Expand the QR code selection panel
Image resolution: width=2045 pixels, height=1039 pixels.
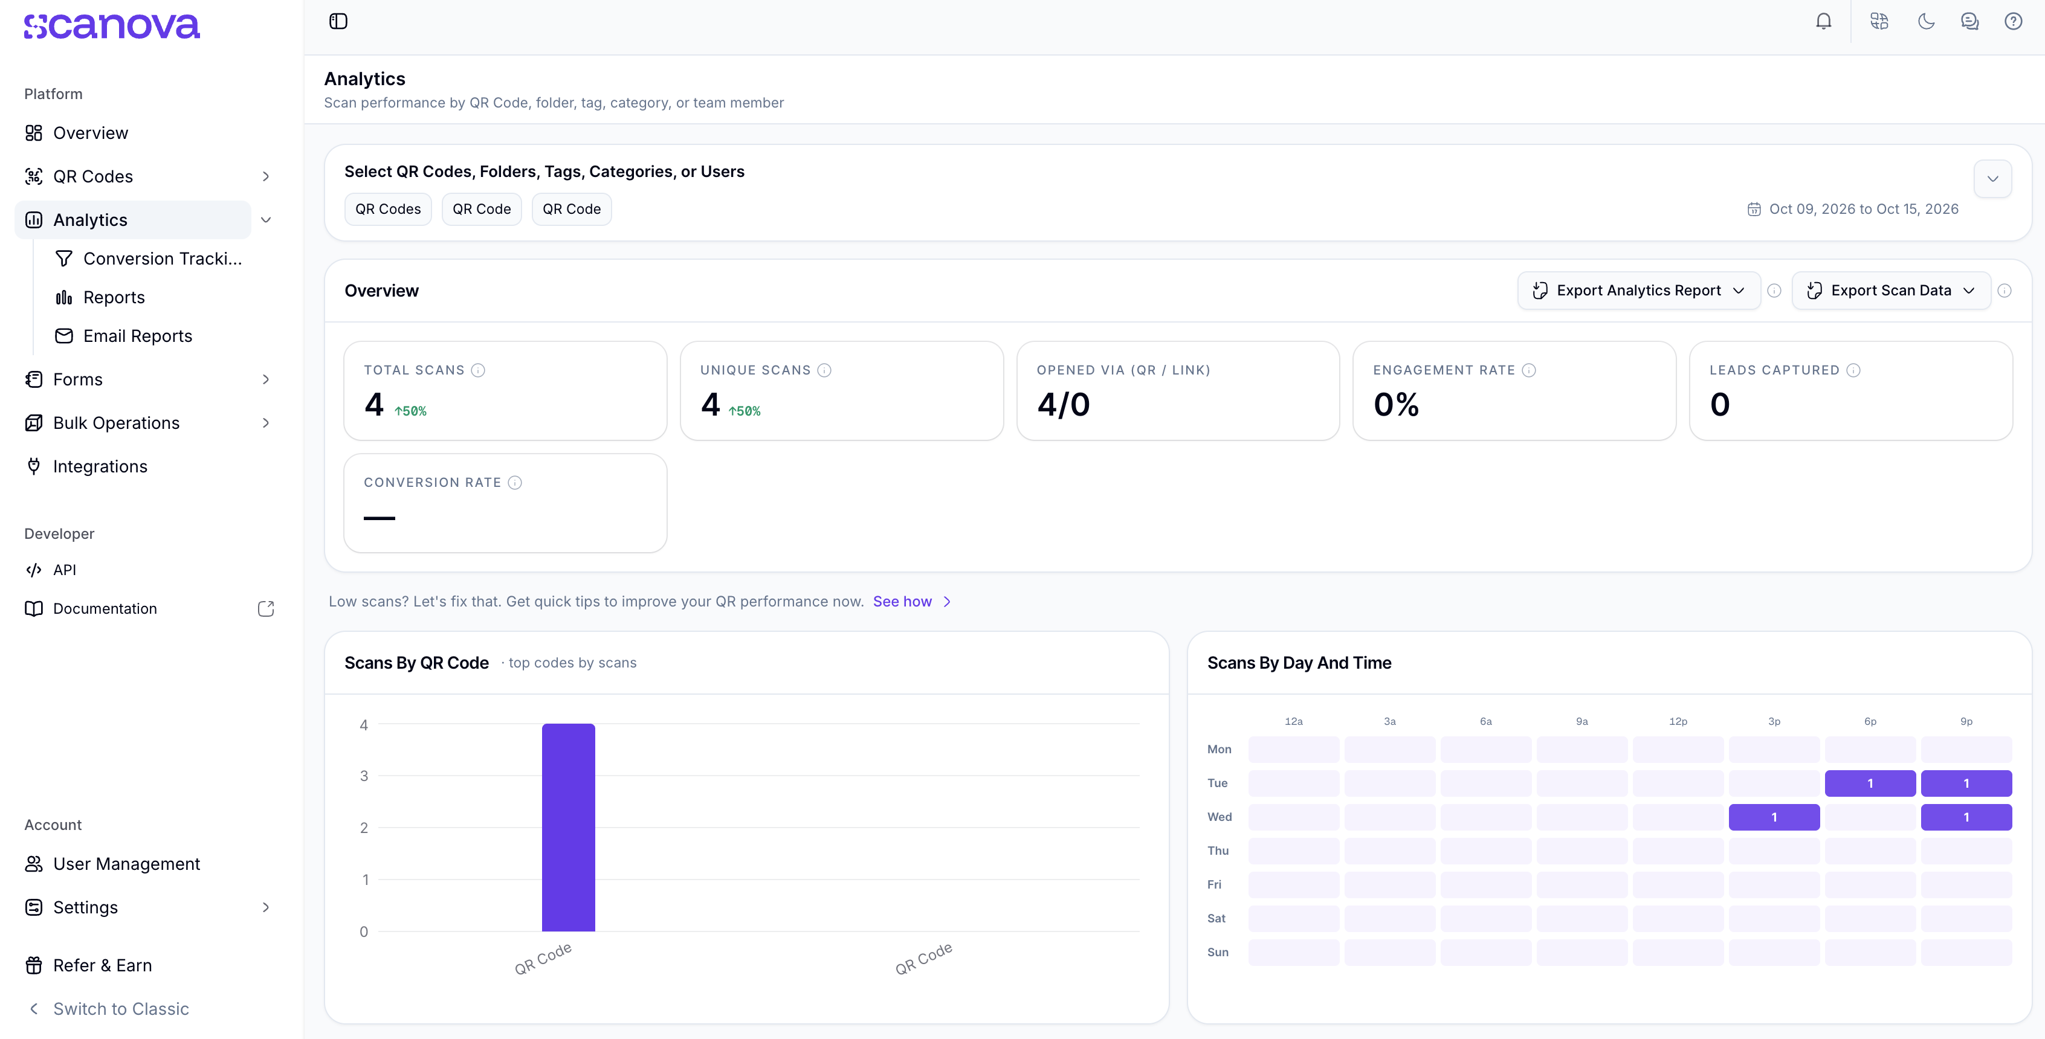pos(1992,179)
